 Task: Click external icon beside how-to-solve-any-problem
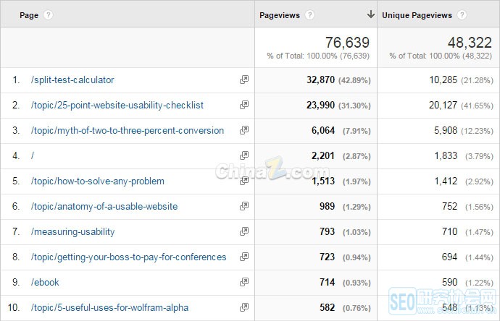[x=244, y=181]
